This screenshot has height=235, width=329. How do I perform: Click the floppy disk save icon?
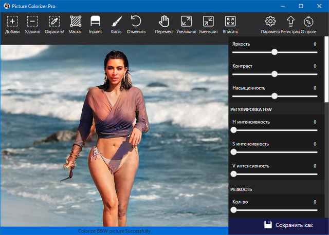(x=268, y=225)
